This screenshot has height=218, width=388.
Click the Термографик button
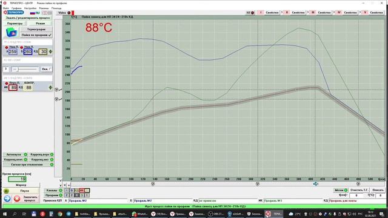pos(36,29)
